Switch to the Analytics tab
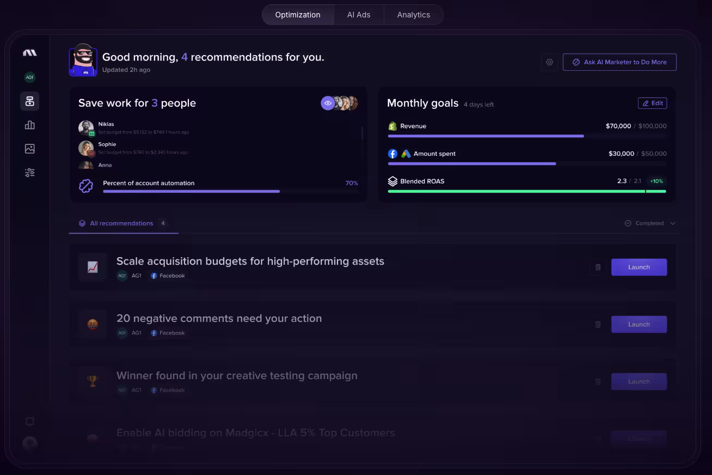The image size is (712, 475). coord(413,15)
